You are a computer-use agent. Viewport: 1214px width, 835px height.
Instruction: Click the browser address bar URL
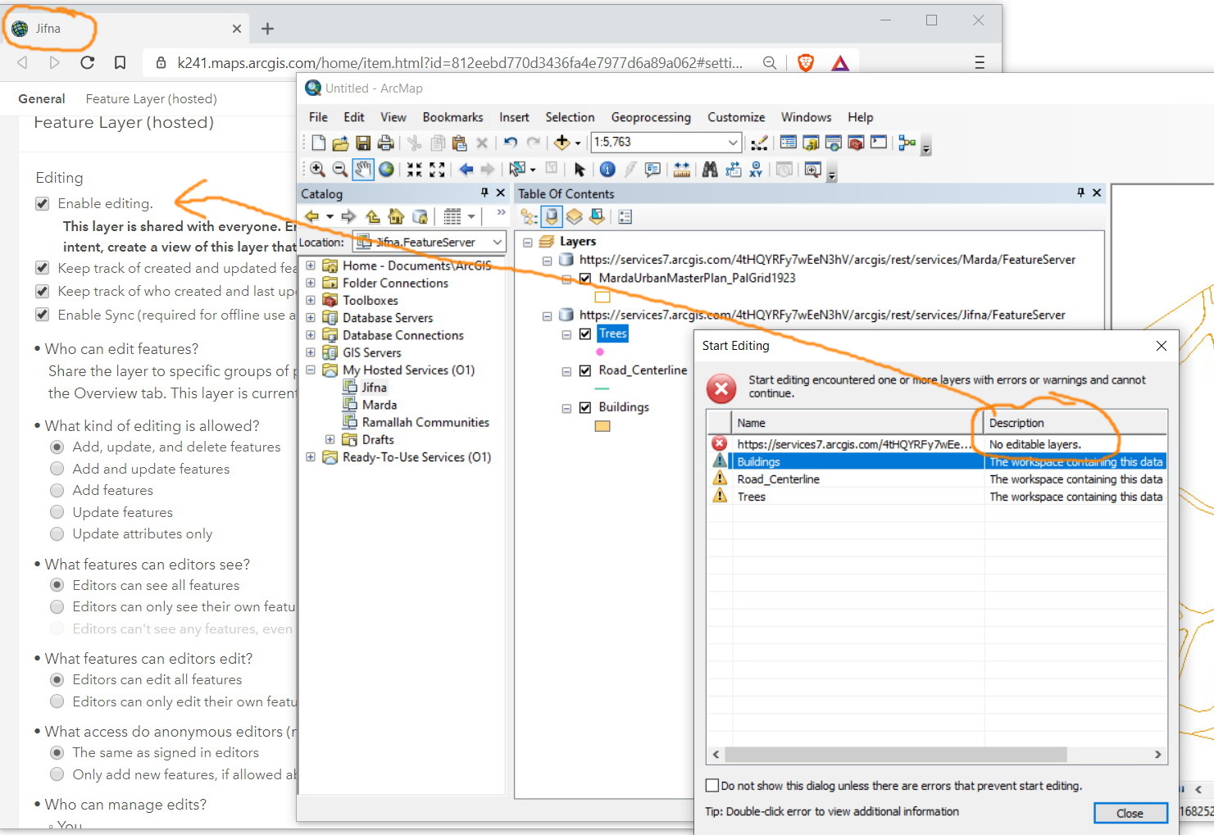(460, 62)
